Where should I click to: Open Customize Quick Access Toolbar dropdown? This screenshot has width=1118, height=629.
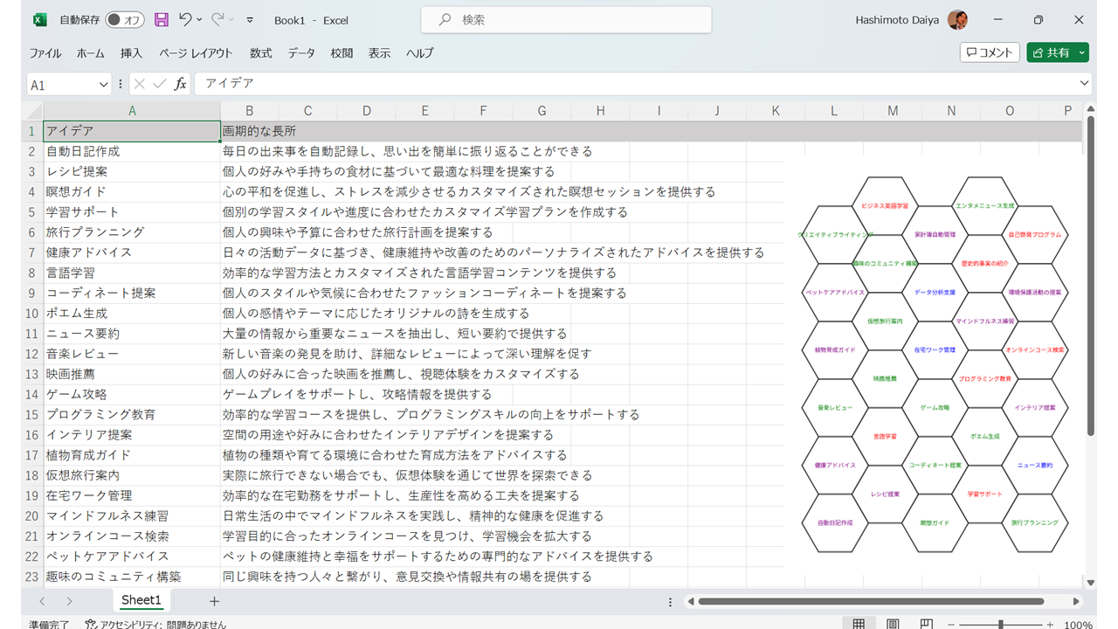tap(251, 19)
